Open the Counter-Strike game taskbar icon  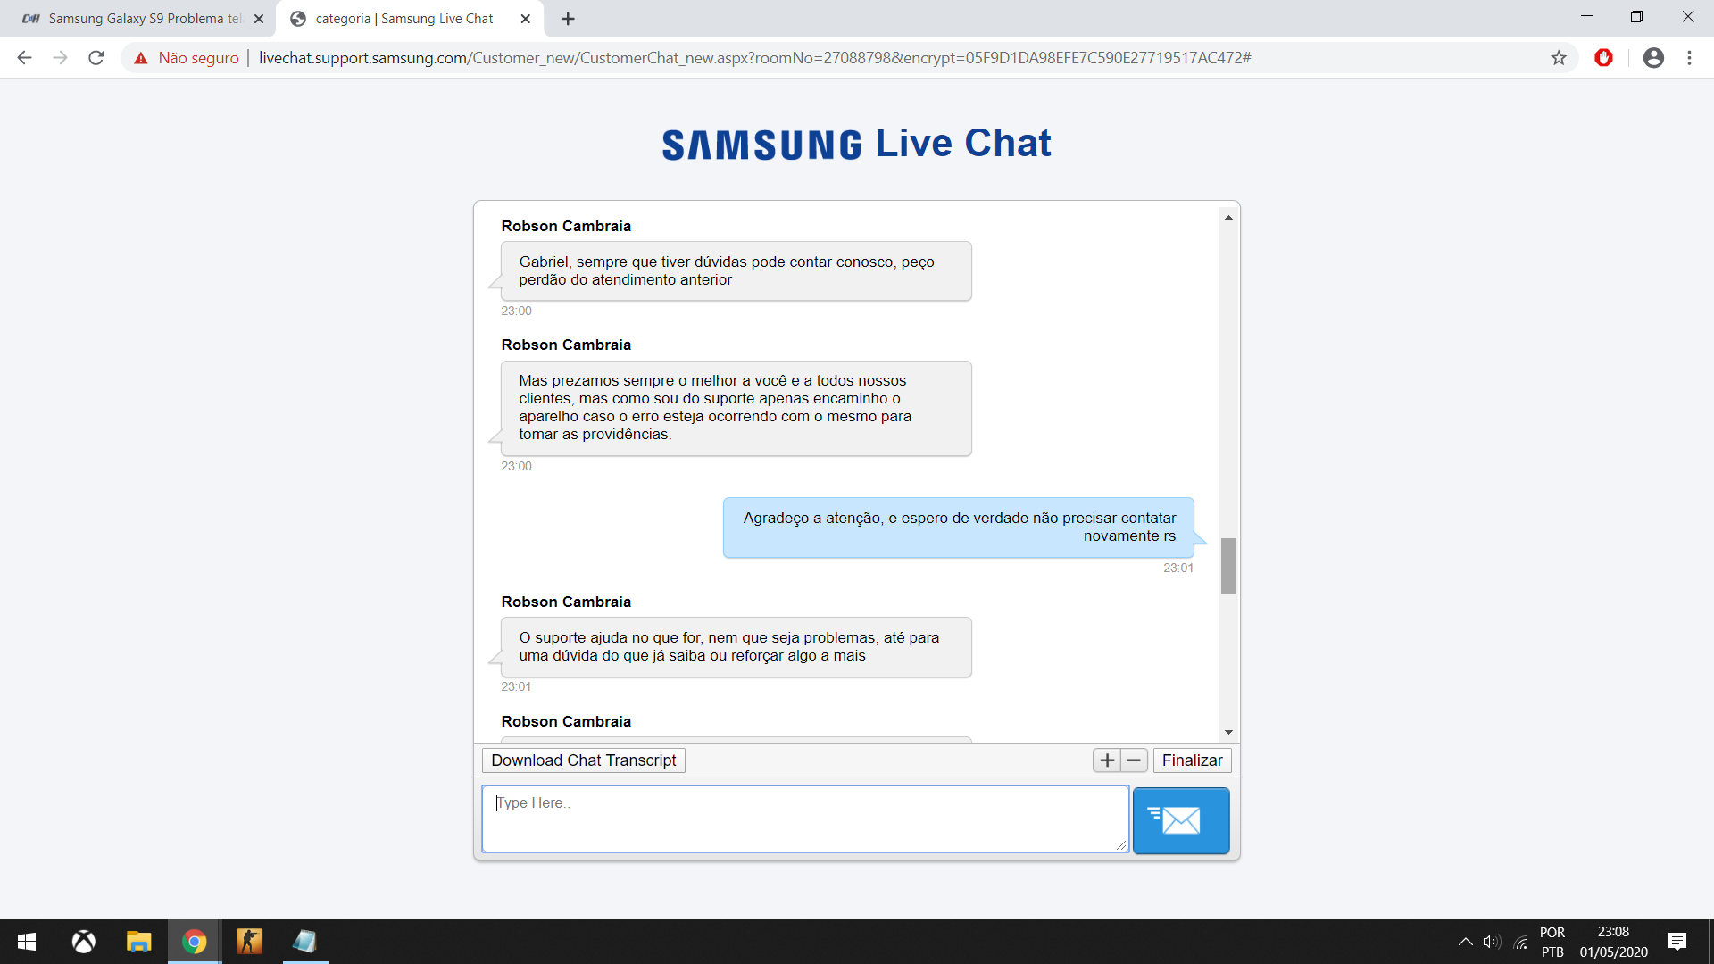[249, 942]
